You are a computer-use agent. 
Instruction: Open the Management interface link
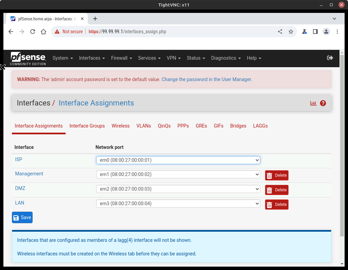(29, 174)
